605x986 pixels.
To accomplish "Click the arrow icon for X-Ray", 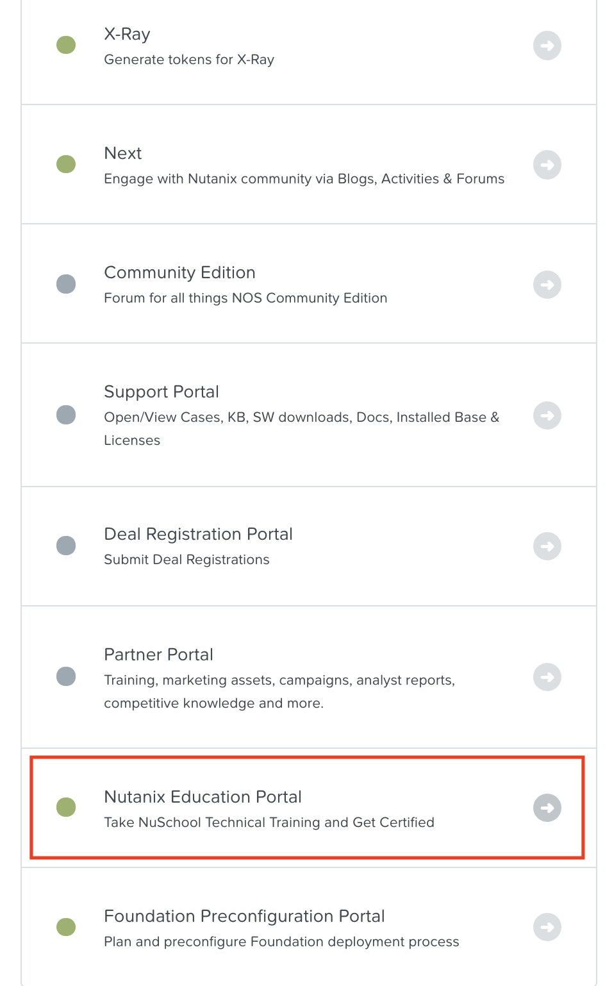I will click(x=547, y=46).
